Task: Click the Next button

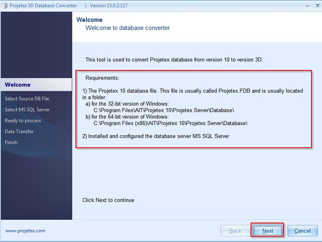Action: [x=268, y=231]
